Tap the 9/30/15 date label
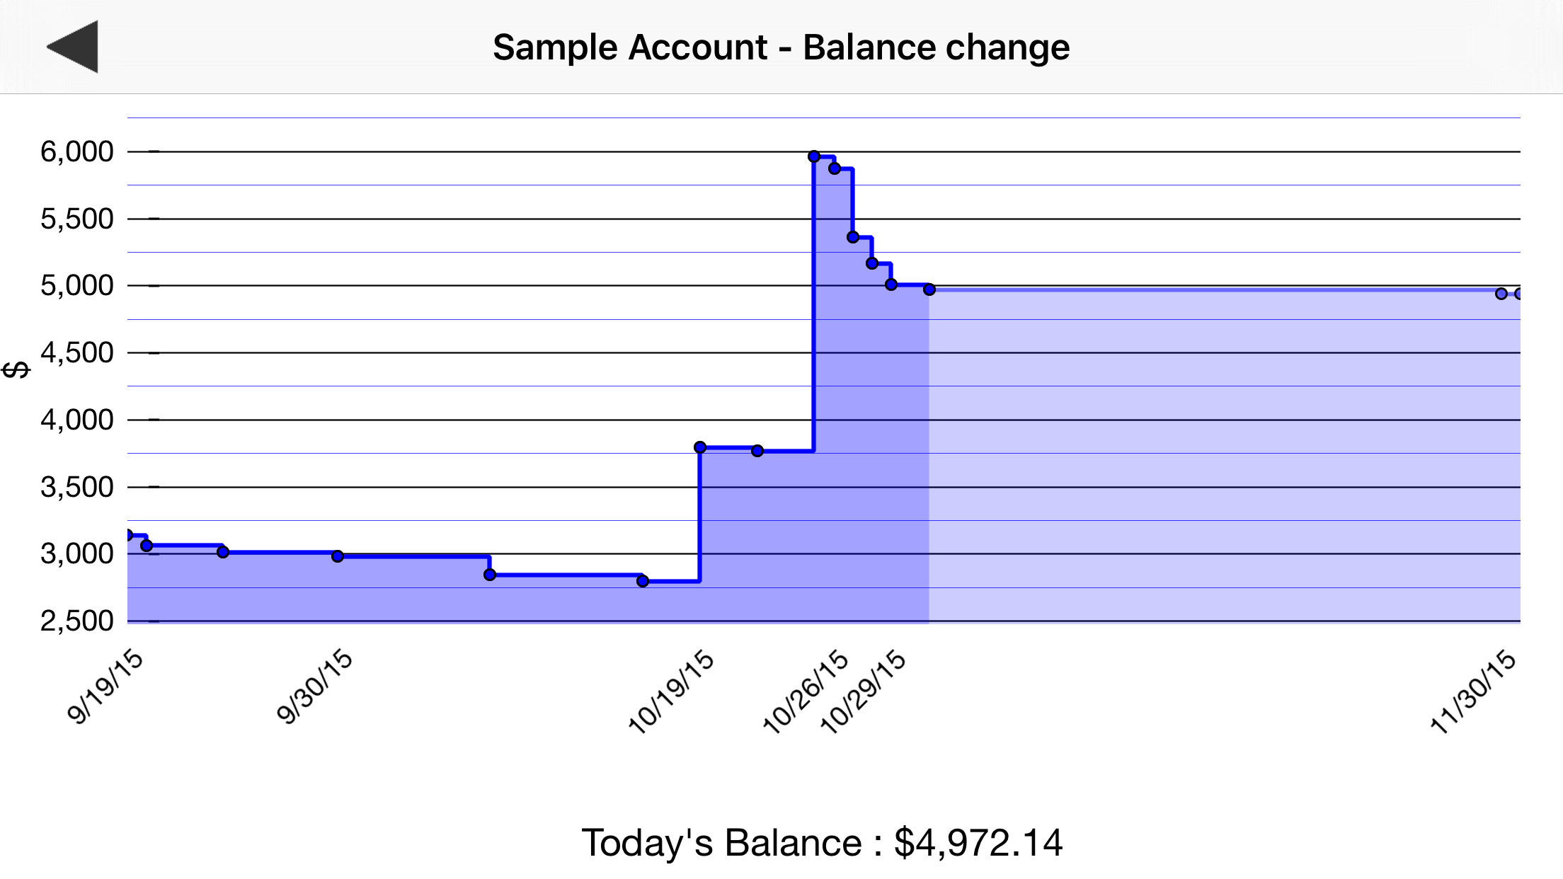1563x879 pixels. pyautogui.click(x=314, y=686)
